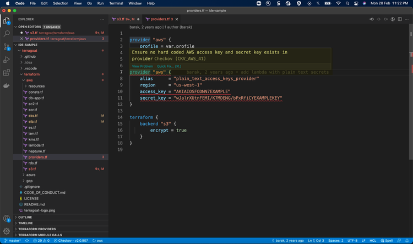This screenshot has width=413, height=244.
Task: Open the Run and Debug view
Action: [x=7, y=60]
